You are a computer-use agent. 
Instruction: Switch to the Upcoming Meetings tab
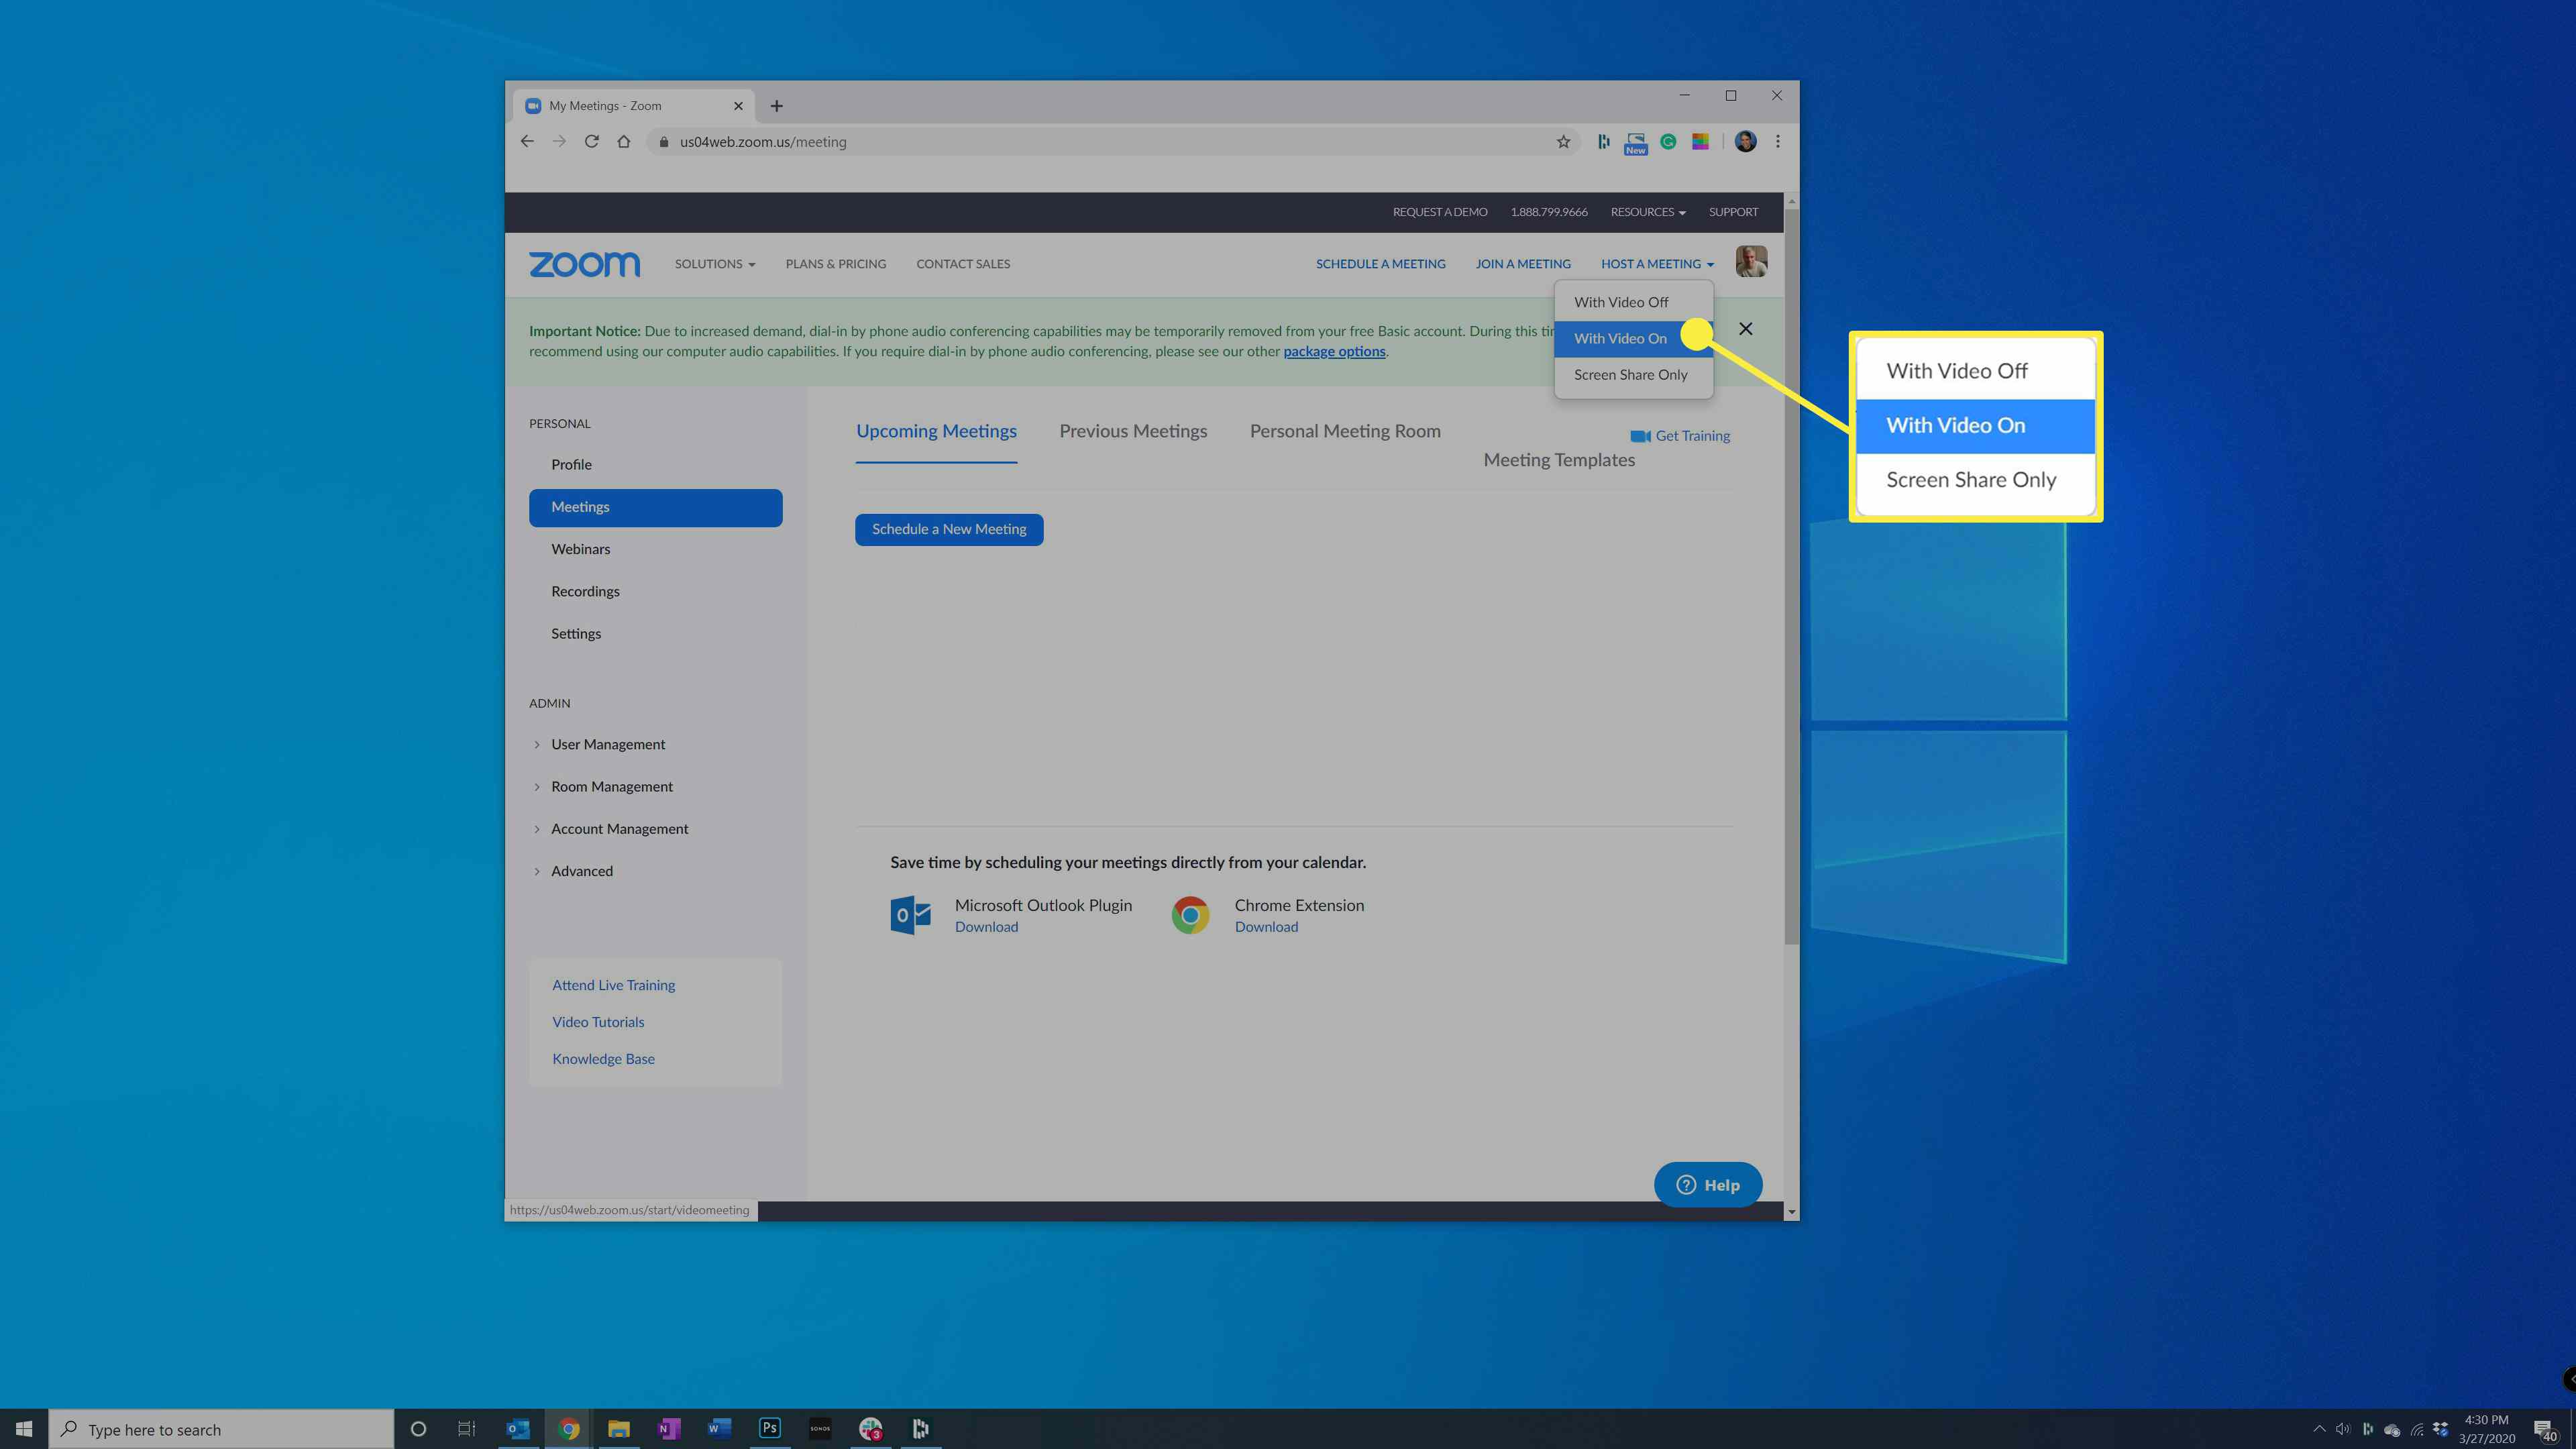coord(936,431)
